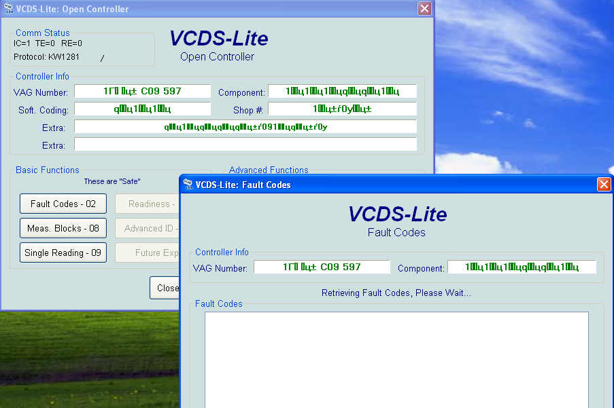Image resolution: width=614 pixels, height=408 pixels.
Task: Click inside the empty Fault Codes list box
Action: click(x=396, y=360)
